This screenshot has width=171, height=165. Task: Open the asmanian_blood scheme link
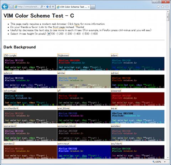66,126
